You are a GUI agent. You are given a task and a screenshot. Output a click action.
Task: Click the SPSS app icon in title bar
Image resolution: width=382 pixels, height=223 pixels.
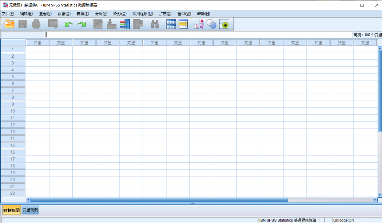pyautogui.click(x=5, y=5)
